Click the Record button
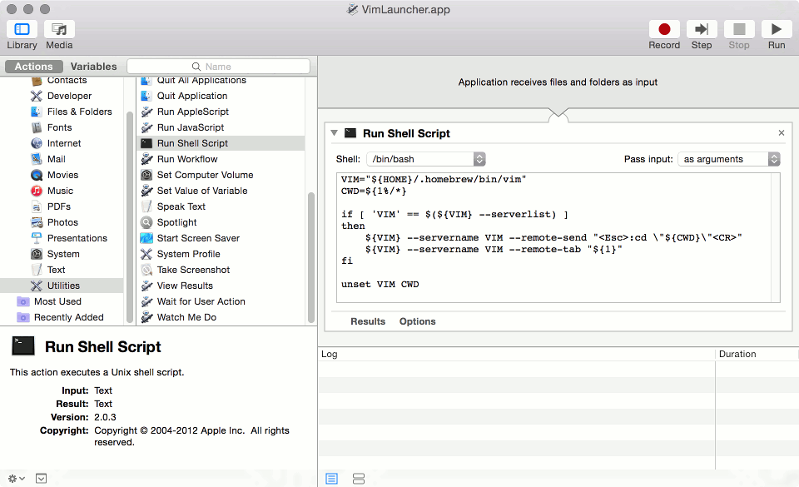The image size is (799, 487). pyautogui.click(x=663, y=28)
